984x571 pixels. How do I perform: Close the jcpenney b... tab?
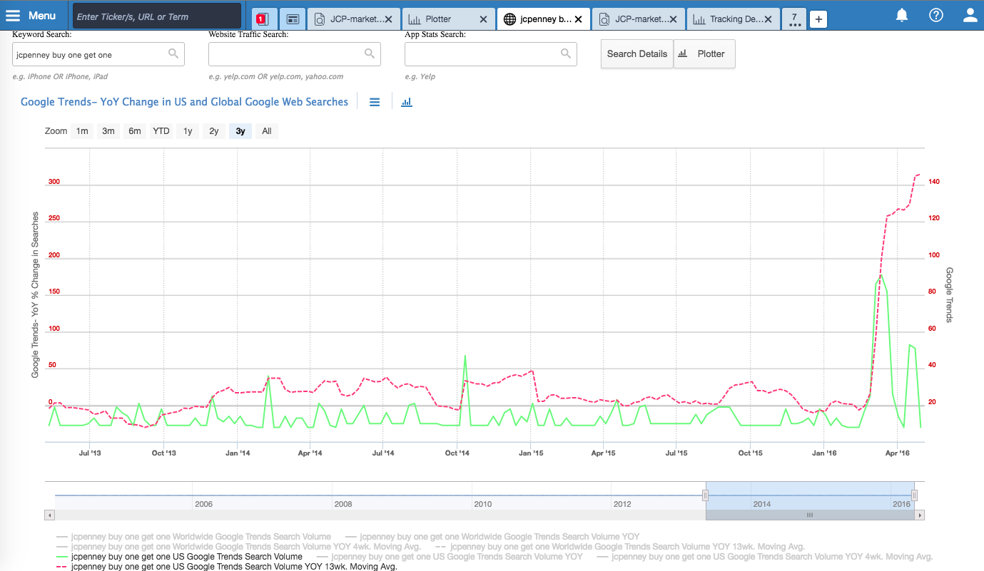(x=578, y=19)
